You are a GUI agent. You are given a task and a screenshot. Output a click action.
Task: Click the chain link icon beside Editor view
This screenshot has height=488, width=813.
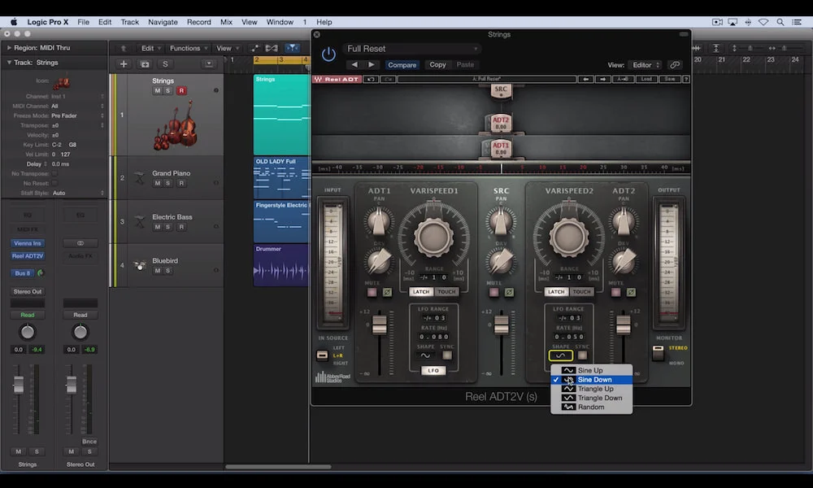tap(675, 64)
